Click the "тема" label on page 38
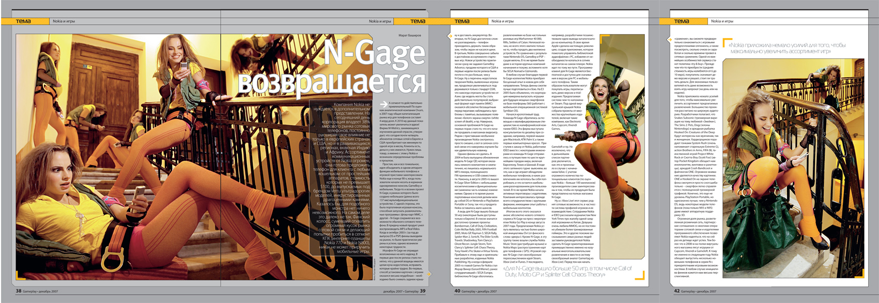Screen dimensions: 879x303 click(x=23, y=21)
